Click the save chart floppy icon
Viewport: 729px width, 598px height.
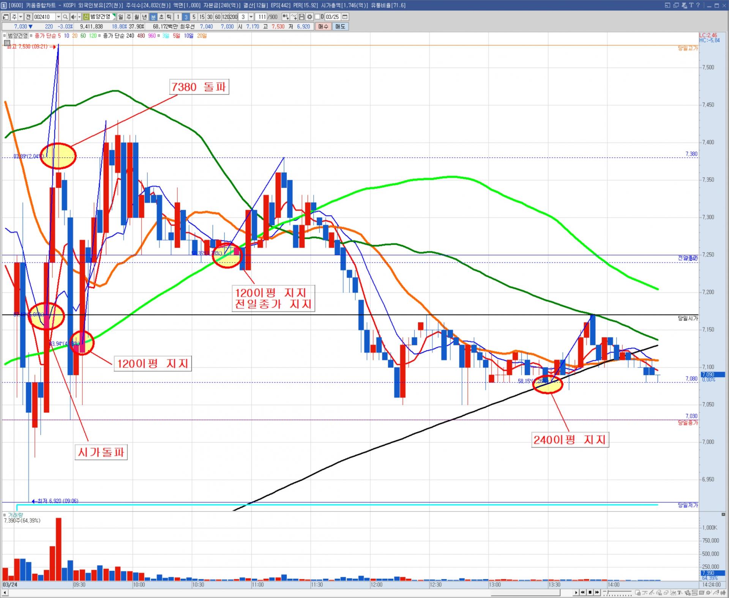click(x=302, y=17)
